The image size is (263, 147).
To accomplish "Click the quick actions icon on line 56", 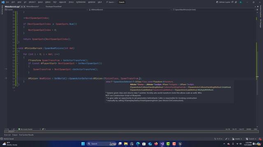I will (x=6, y=78).
